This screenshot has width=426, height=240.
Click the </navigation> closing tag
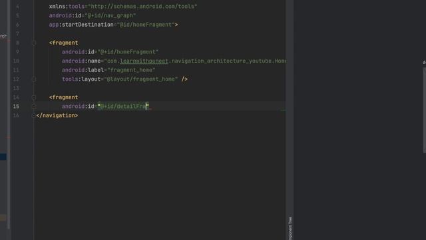click(57, 115)
